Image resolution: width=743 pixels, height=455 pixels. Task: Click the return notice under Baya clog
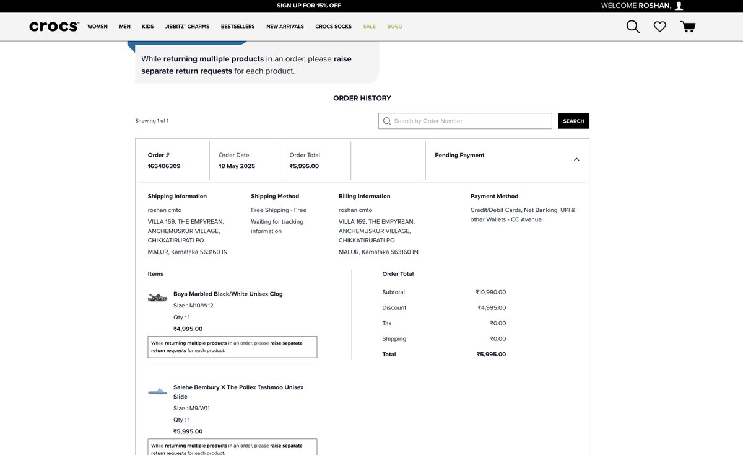[232, 347]
